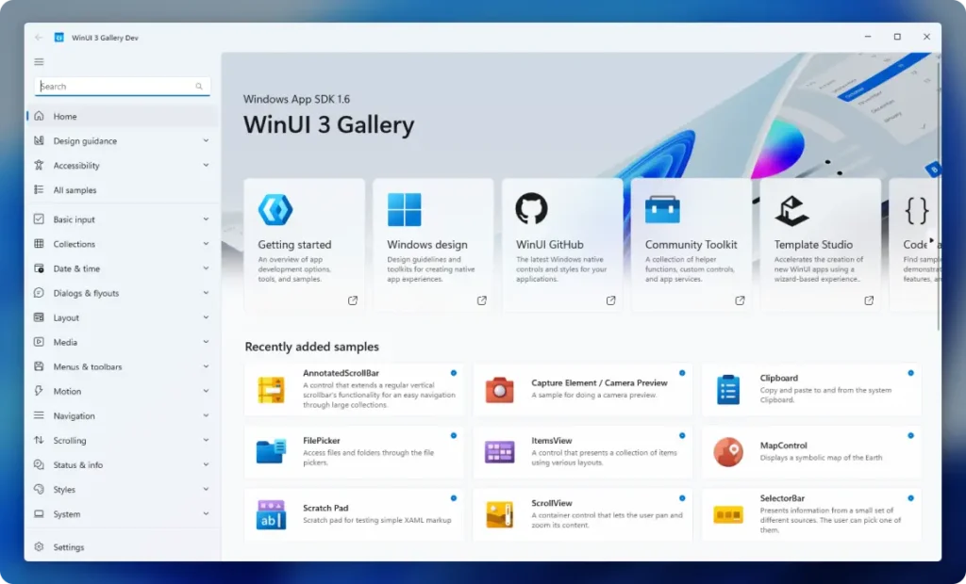Screen dimensions: 966x584
Task: Click the Layout icon in sidebar
Action: [39, 316]
